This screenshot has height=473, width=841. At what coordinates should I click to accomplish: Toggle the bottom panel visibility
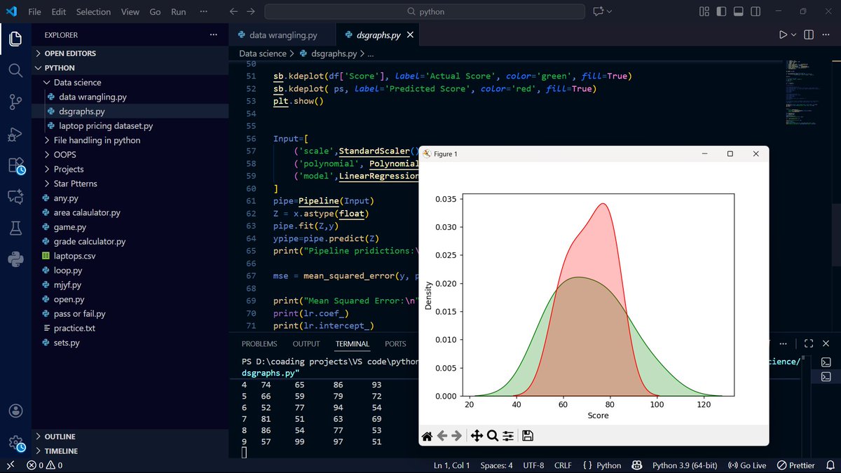(738, 12)
